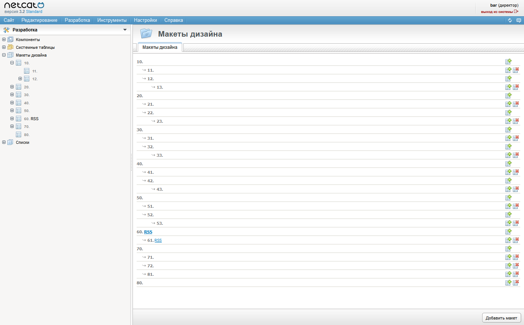Expand the Системные таблицы tree node
This screenshot has width=524, height=325.
click(4, 47)
